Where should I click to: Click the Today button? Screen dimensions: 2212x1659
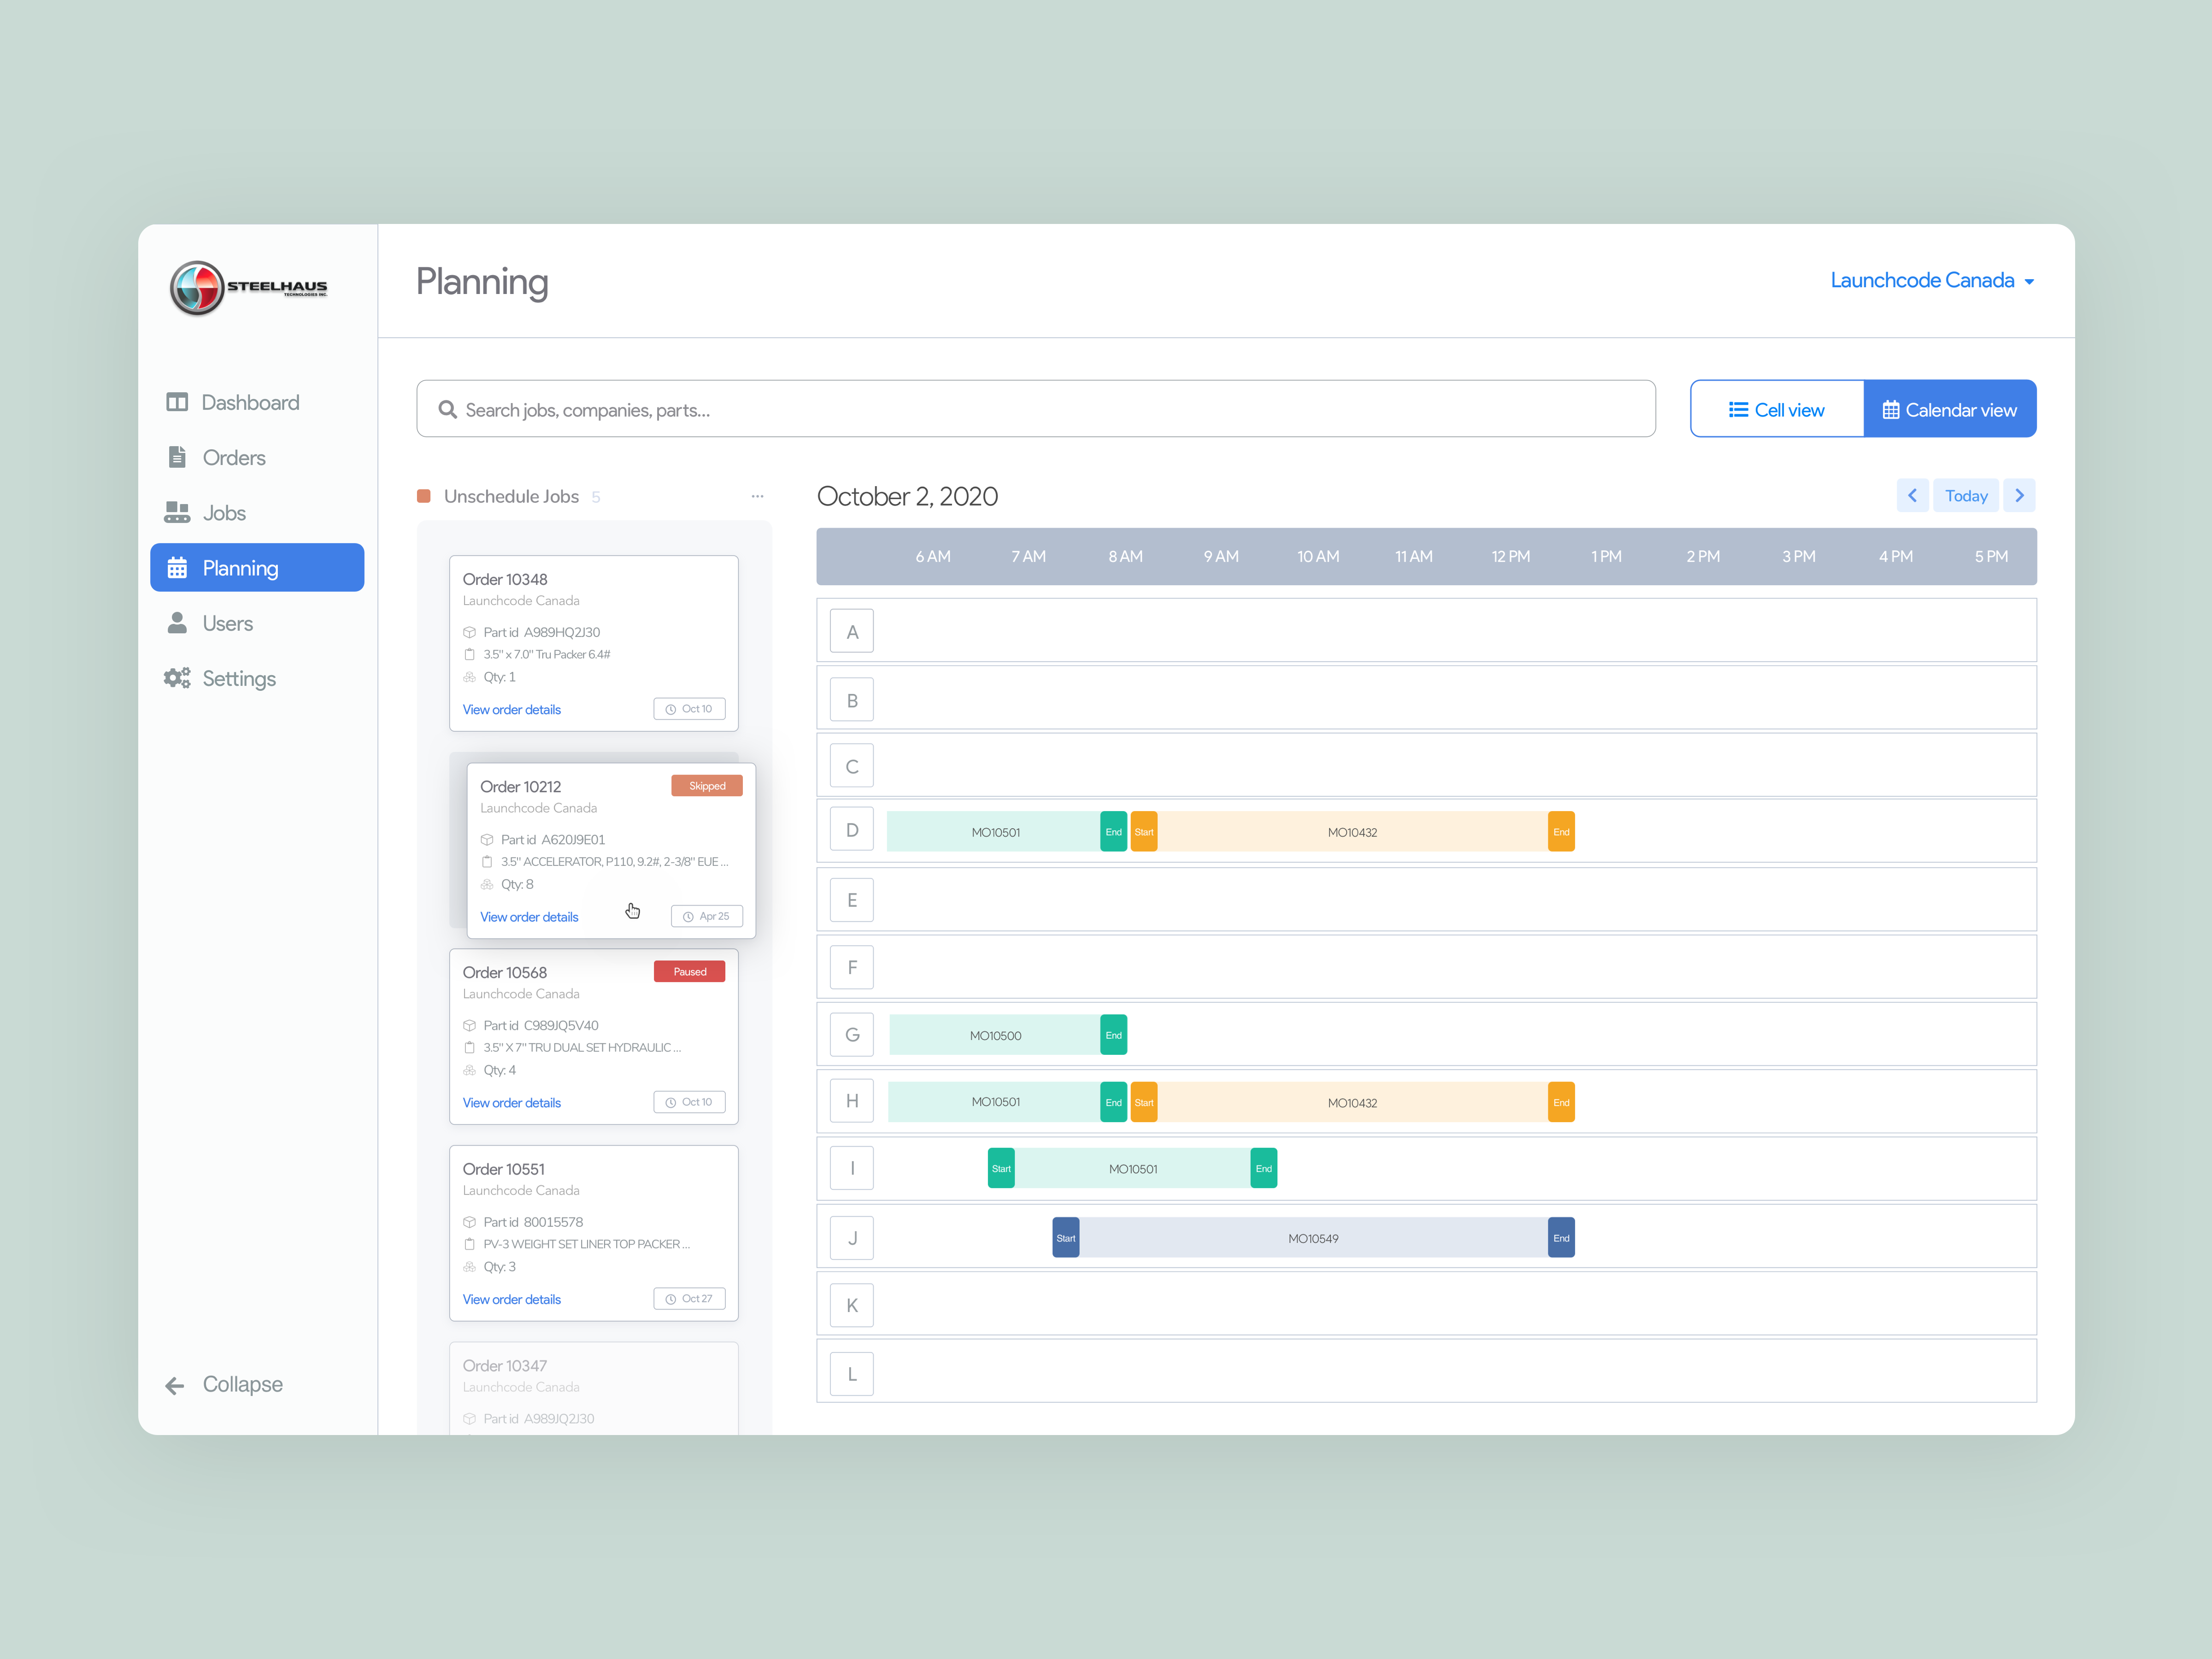[1965, 495]
